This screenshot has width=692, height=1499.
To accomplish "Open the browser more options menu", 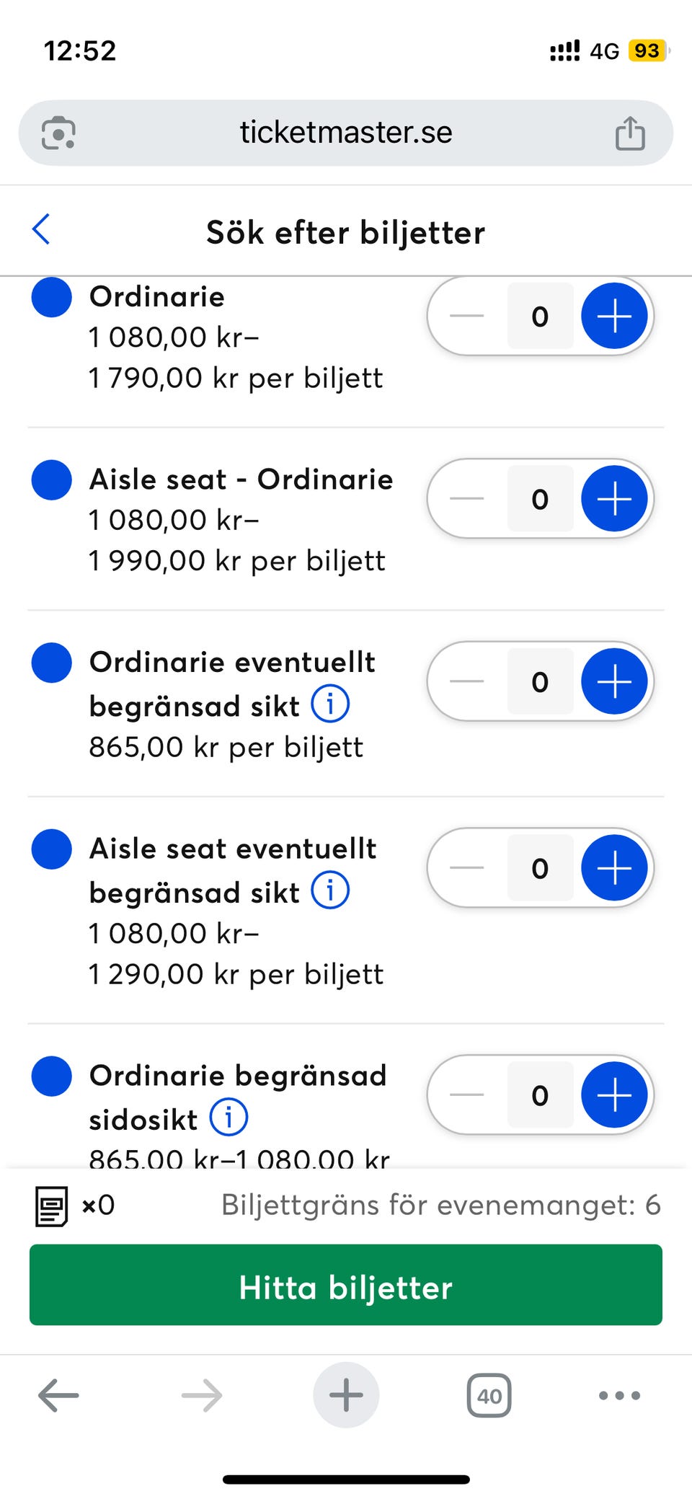I will [619, 1396].
